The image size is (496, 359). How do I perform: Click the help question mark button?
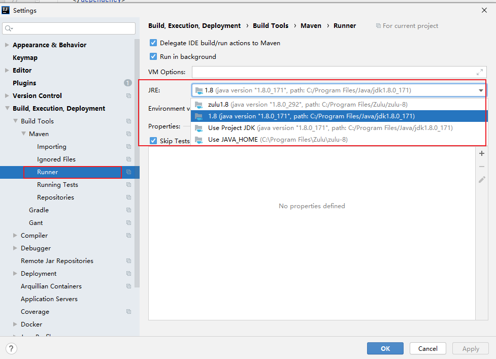(11, 348)
